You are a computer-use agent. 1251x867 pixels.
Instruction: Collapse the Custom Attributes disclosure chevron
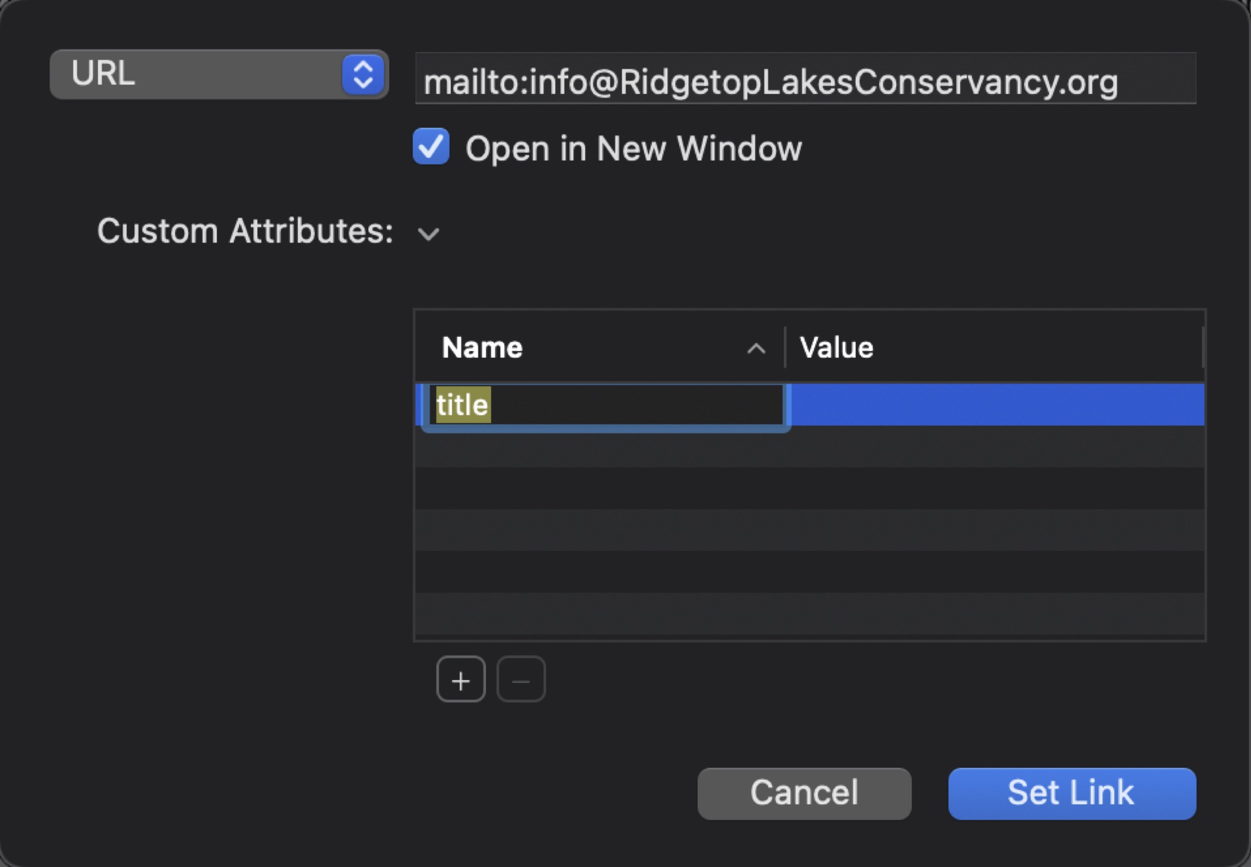[428, 234]
